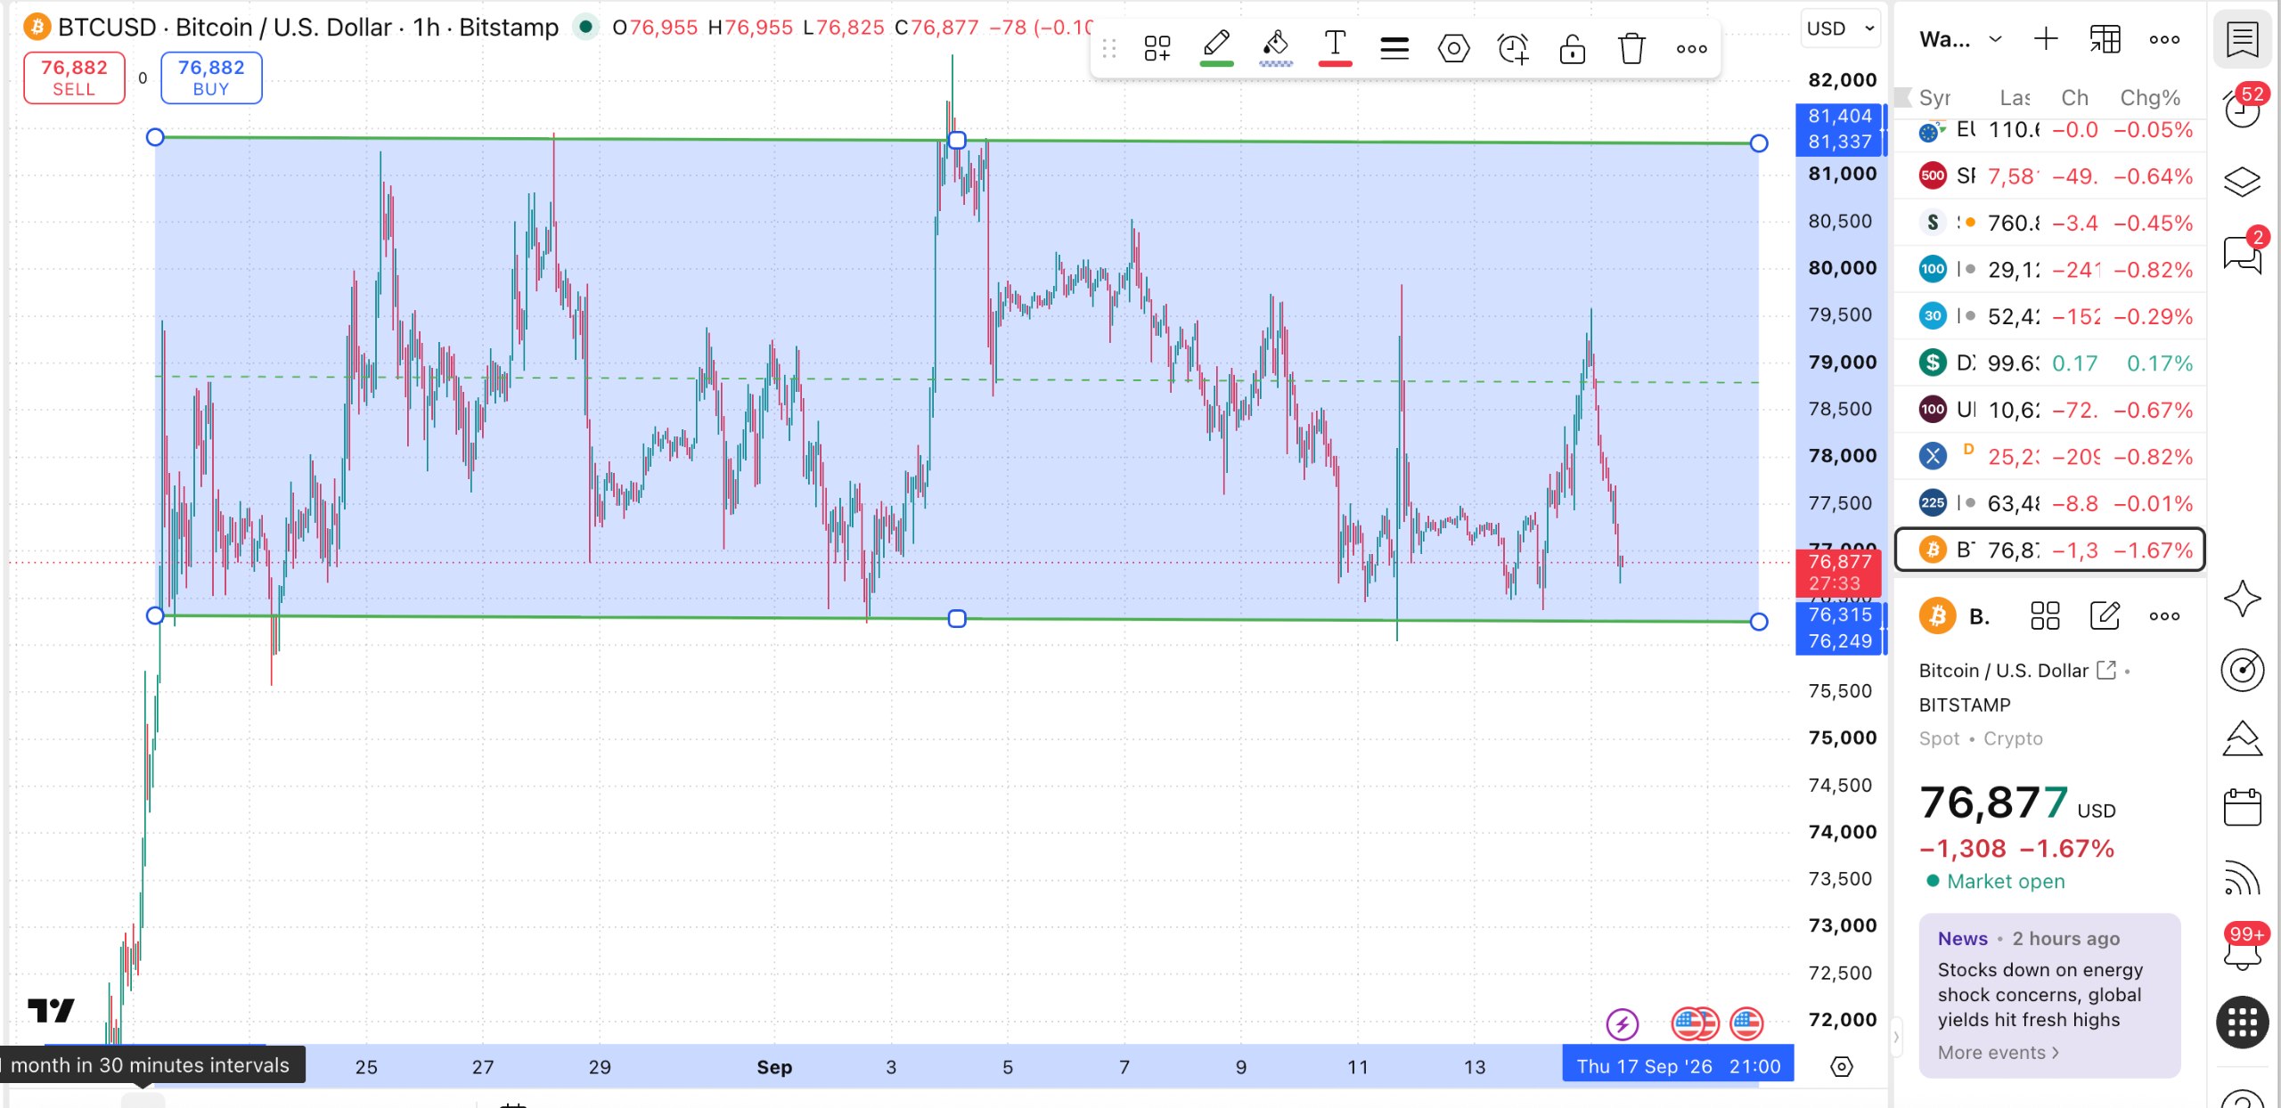Select Bitcoin row showing -1.67%
Image resolution: width=2281 pixels, height=1108 pixels.
click(x=2049, y=550)
